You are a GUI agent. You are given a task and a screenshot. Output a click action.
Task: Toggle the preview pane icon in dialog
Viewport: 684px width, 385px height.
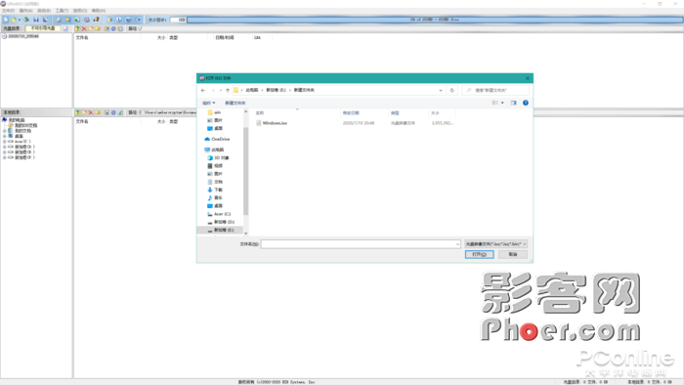point(513,103)
